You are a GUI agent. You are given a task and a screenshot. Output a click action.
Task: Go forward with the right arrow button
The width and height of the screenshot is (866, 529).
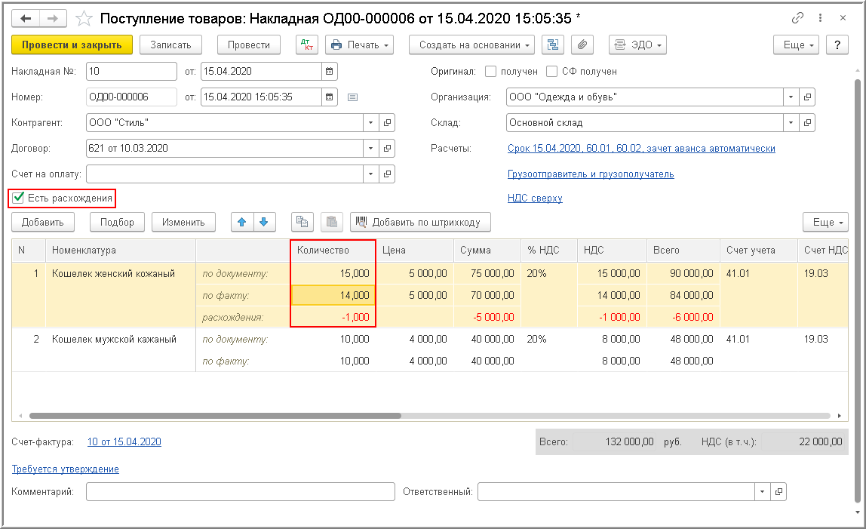pos(53,18)
